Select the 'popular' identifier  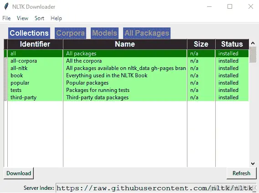20,83
